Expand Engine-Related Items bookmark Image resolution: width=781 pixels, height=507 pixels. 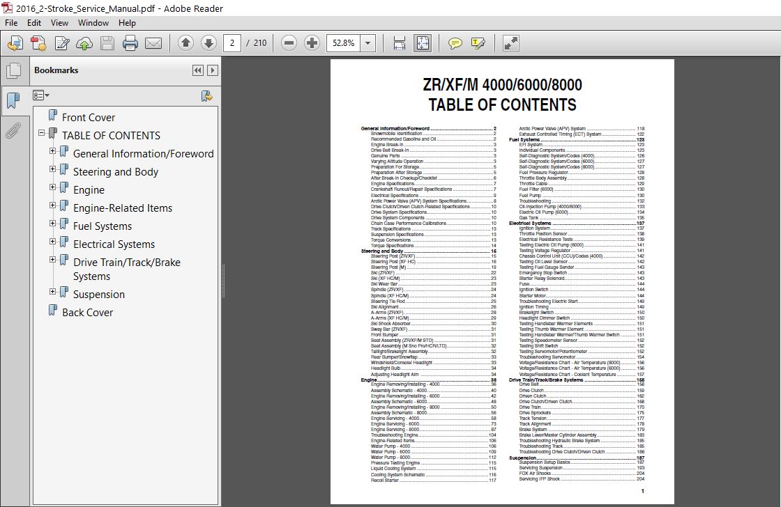point(52,205)
